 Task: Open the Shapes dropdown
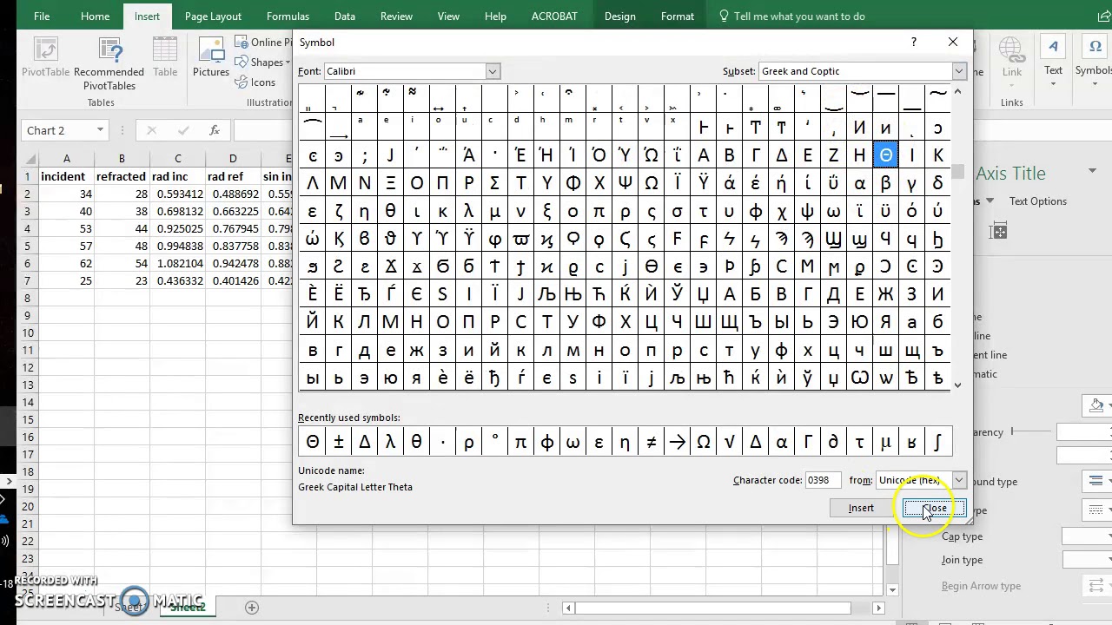tap(262, 62)
